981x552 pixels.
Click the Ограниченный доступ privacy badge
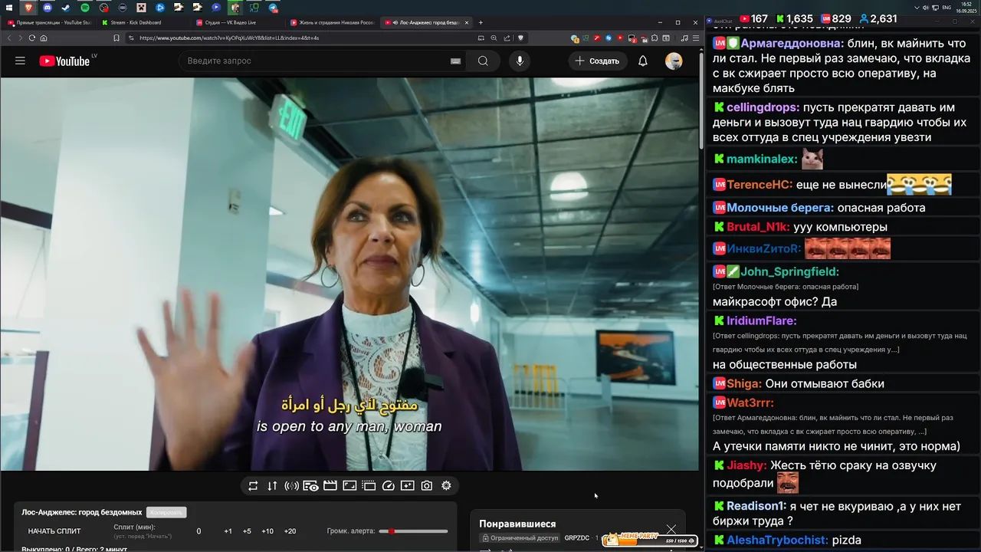click(x=519, y=538)
